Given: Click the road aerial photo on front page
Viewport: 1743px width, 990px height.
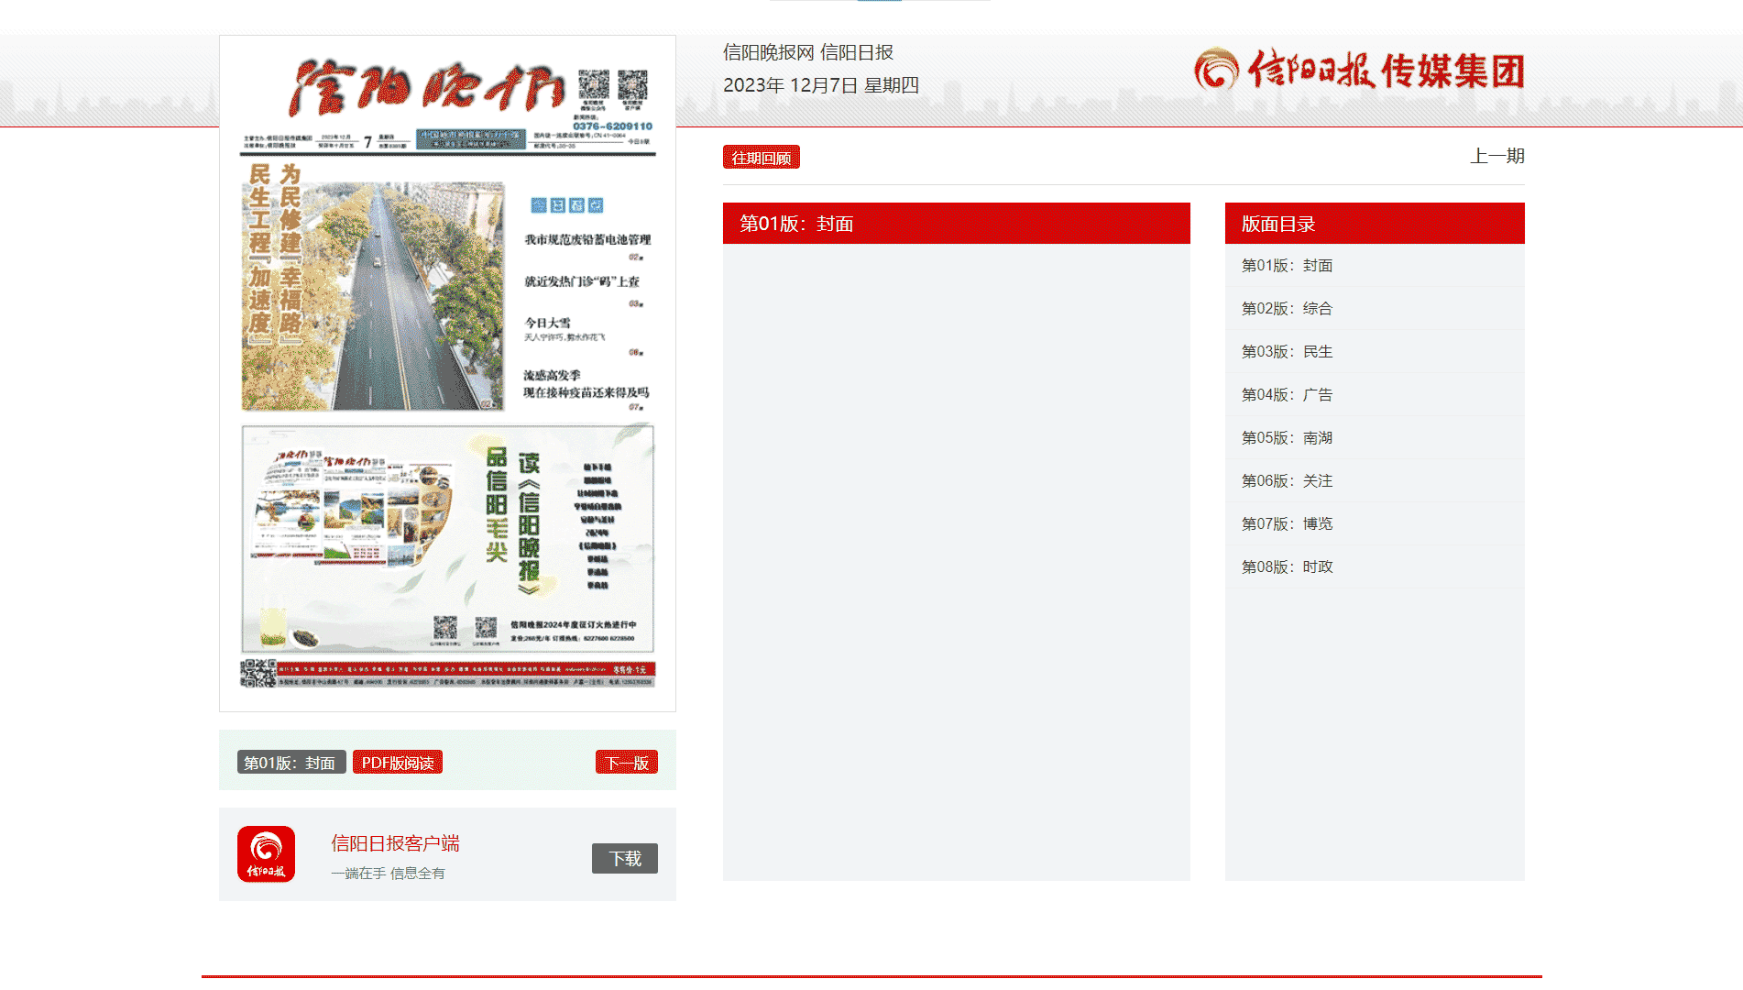Looking at the screenshot, I should click(374, 296).
